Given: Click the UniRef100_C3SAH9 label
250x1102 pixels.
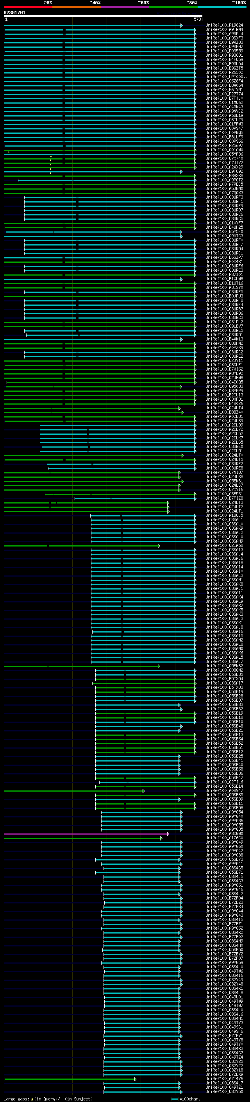Looking at the screenshot, I should point(224,541).
